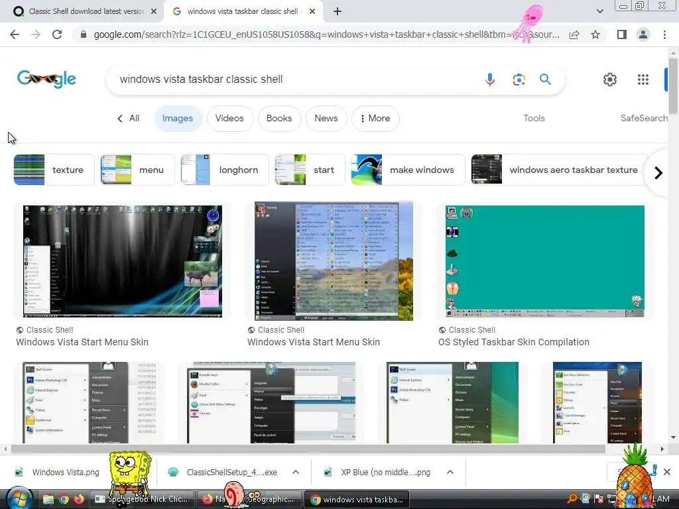Image resolution: width=679 pixels, height=509 pixels.
Task: Launch File Explorer from taskbar
Action: click(x=48, y=500)
